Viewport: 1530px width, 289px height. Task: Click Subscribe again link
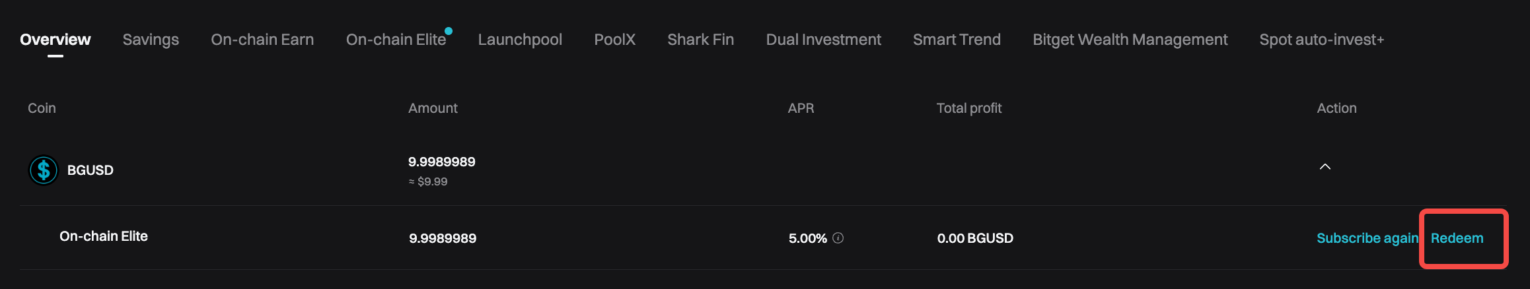coord(1367,238)
